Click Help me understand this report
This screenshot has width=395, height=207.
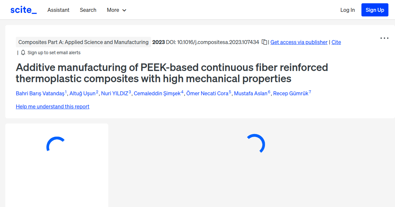pyautogui.click(x=52, y=106)
